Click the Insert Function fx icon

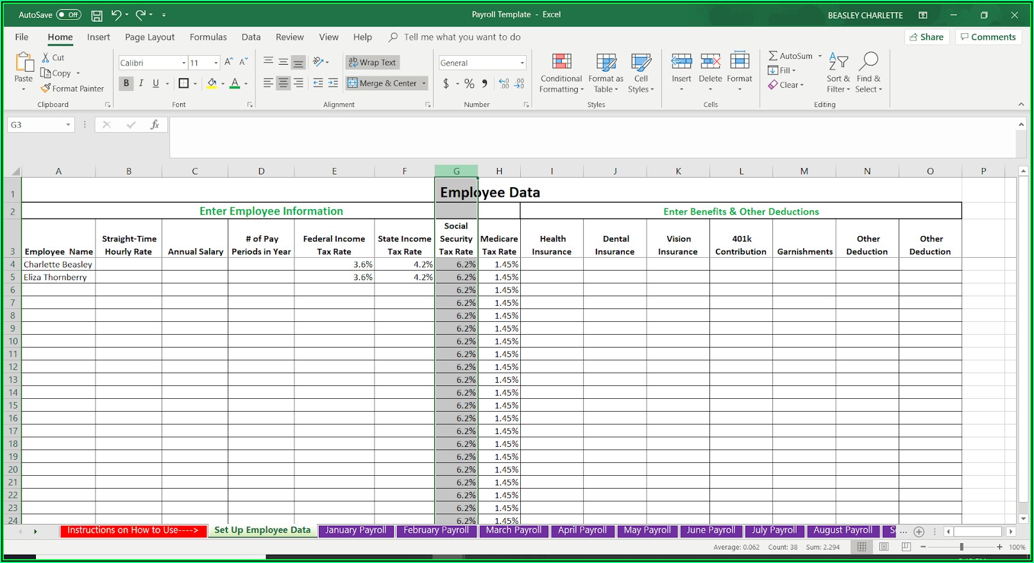155,125
